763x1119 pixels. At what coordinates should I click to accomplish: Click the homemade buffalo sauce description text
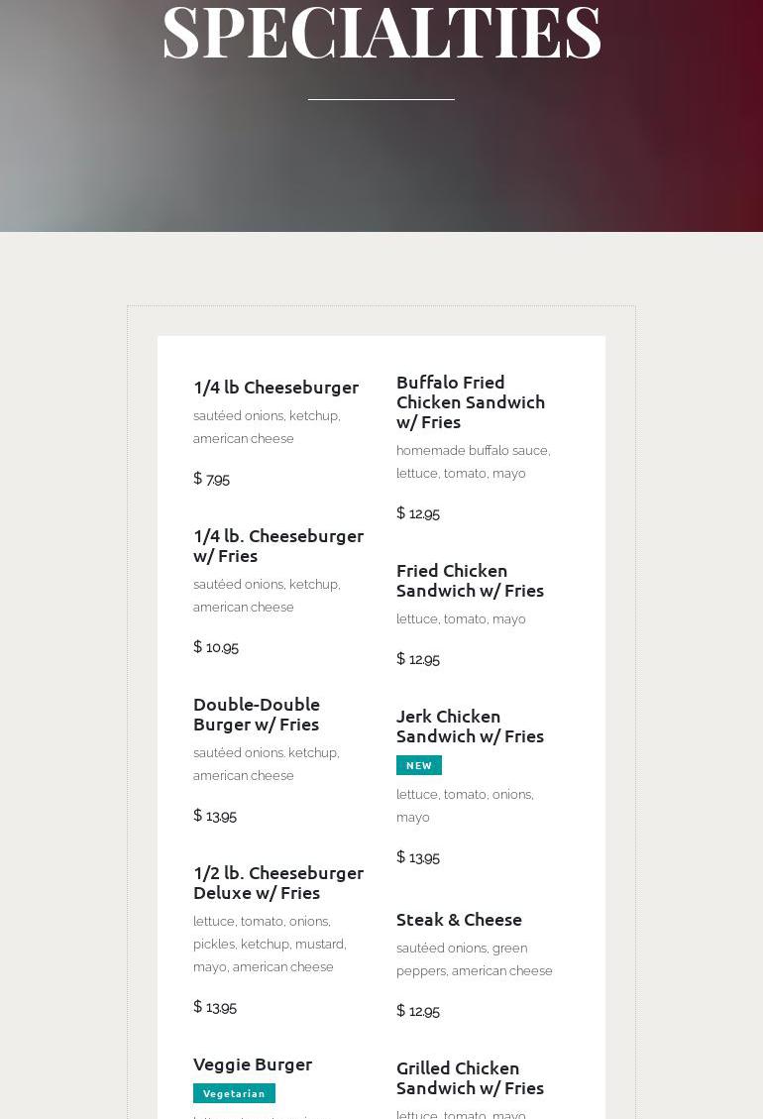click(x=473, y=462)
